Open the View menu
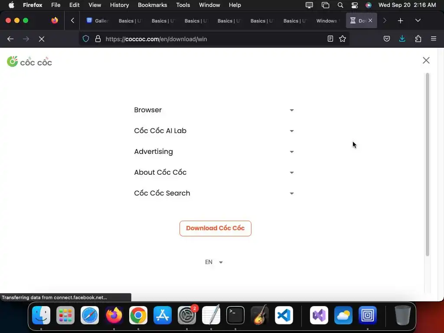The image size is (444, 333). [95, 5]
